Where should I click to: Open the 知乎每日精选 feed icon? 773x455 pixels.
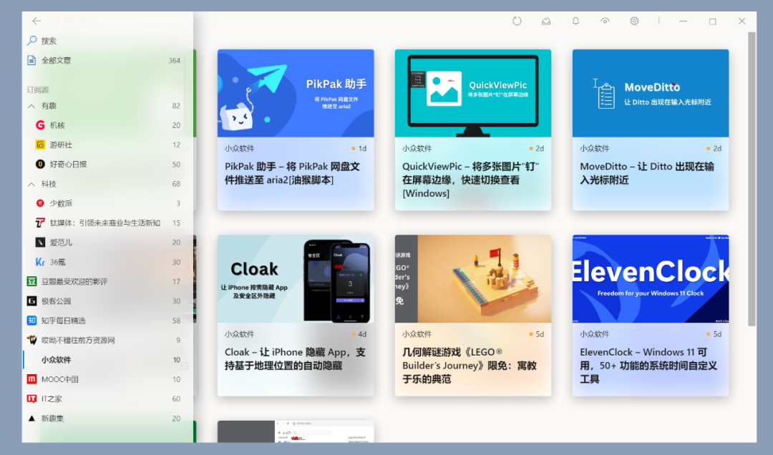31,321
